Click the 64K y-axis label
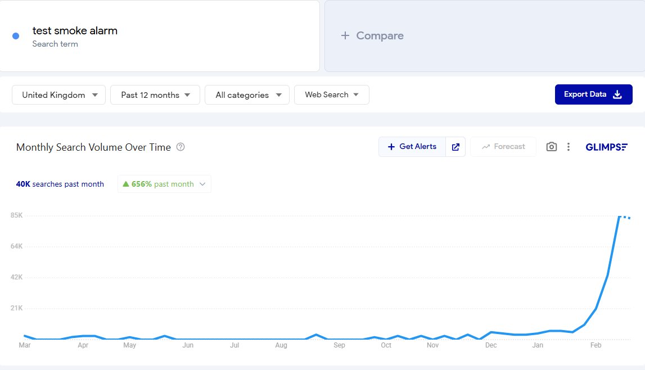 point(17,246)
